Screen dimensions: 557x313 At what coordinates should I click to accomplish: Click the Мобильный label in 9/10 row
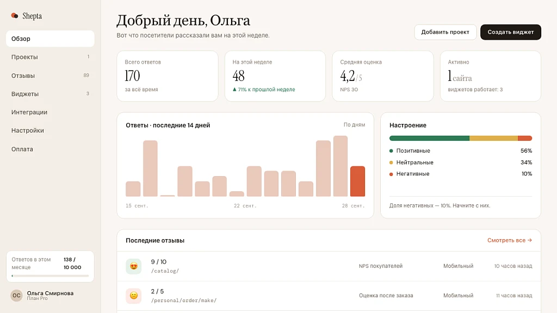tap(458, 266)
